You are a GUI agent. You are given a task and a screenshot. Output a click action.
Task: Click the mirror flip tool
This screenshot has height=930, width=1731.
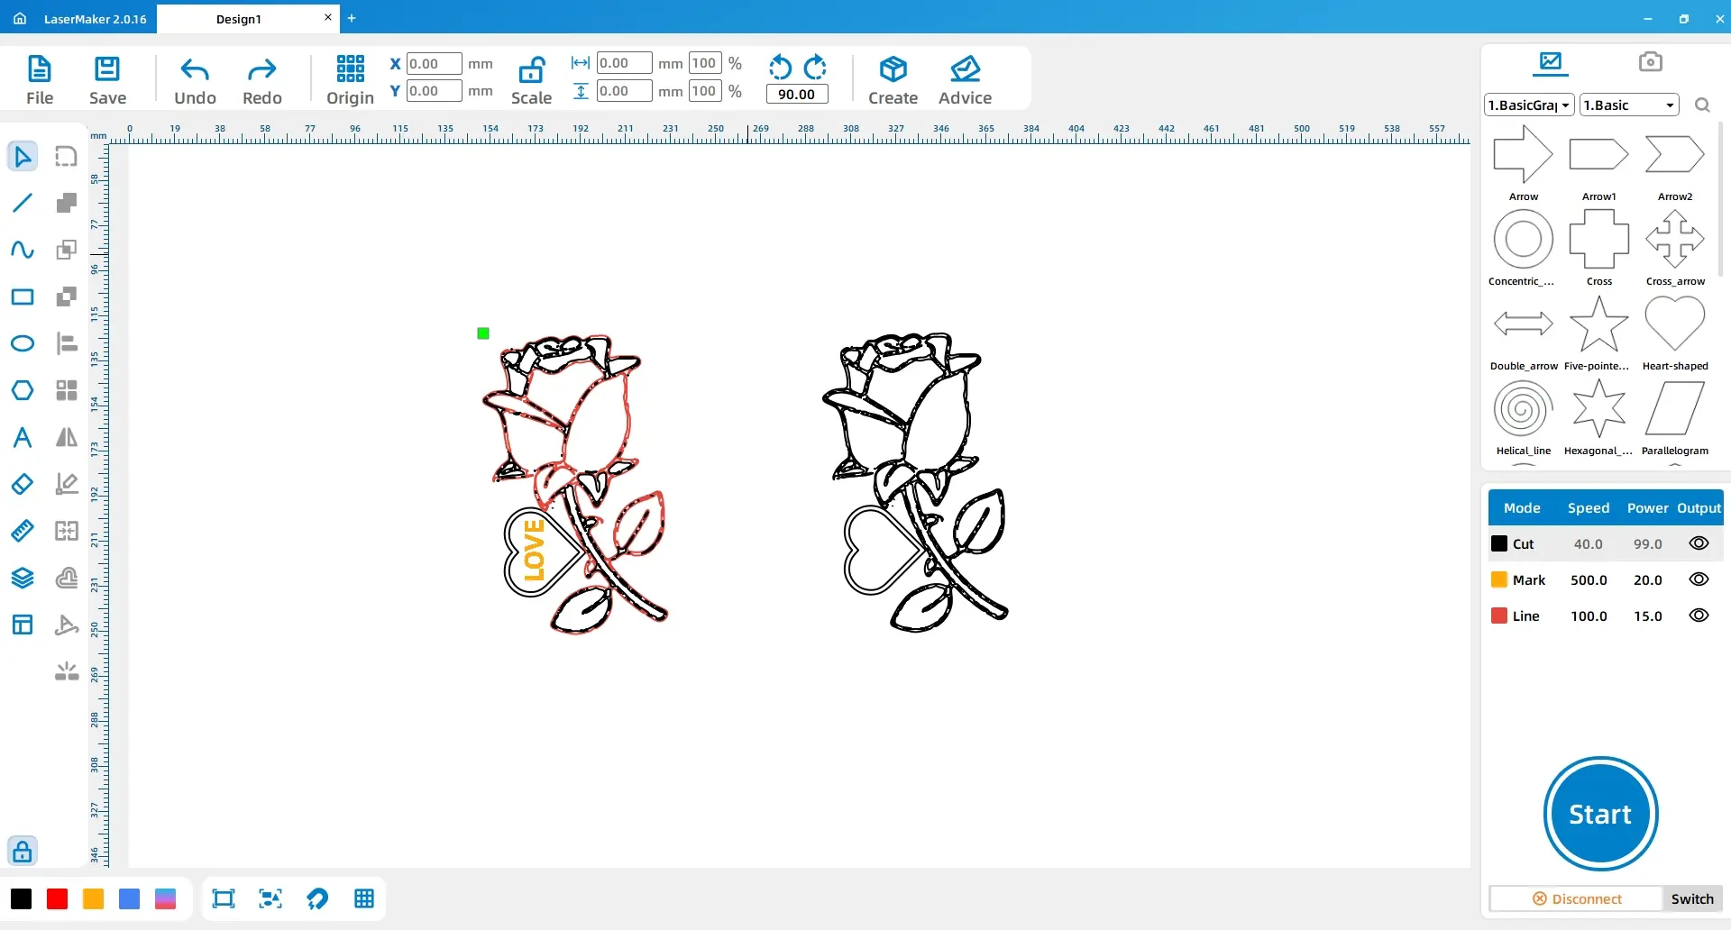tap(67, 437)
